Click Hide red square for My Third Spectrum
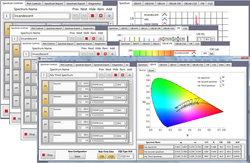The width and height of the screenshot is (250, 163). (115, 75)
